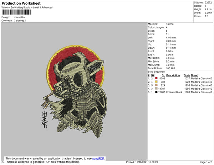Image resolution: width=214 pixels, height=165 pixels.
Task: Click the beige swatch for code 1305
Action: click(156, 89)
